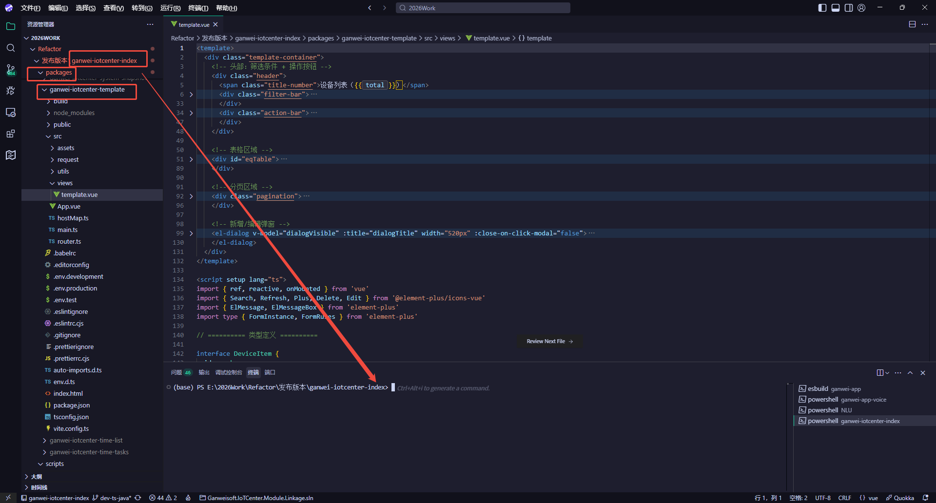Close the template.vue editor tab
936x503 pixels.
point(215,24)
